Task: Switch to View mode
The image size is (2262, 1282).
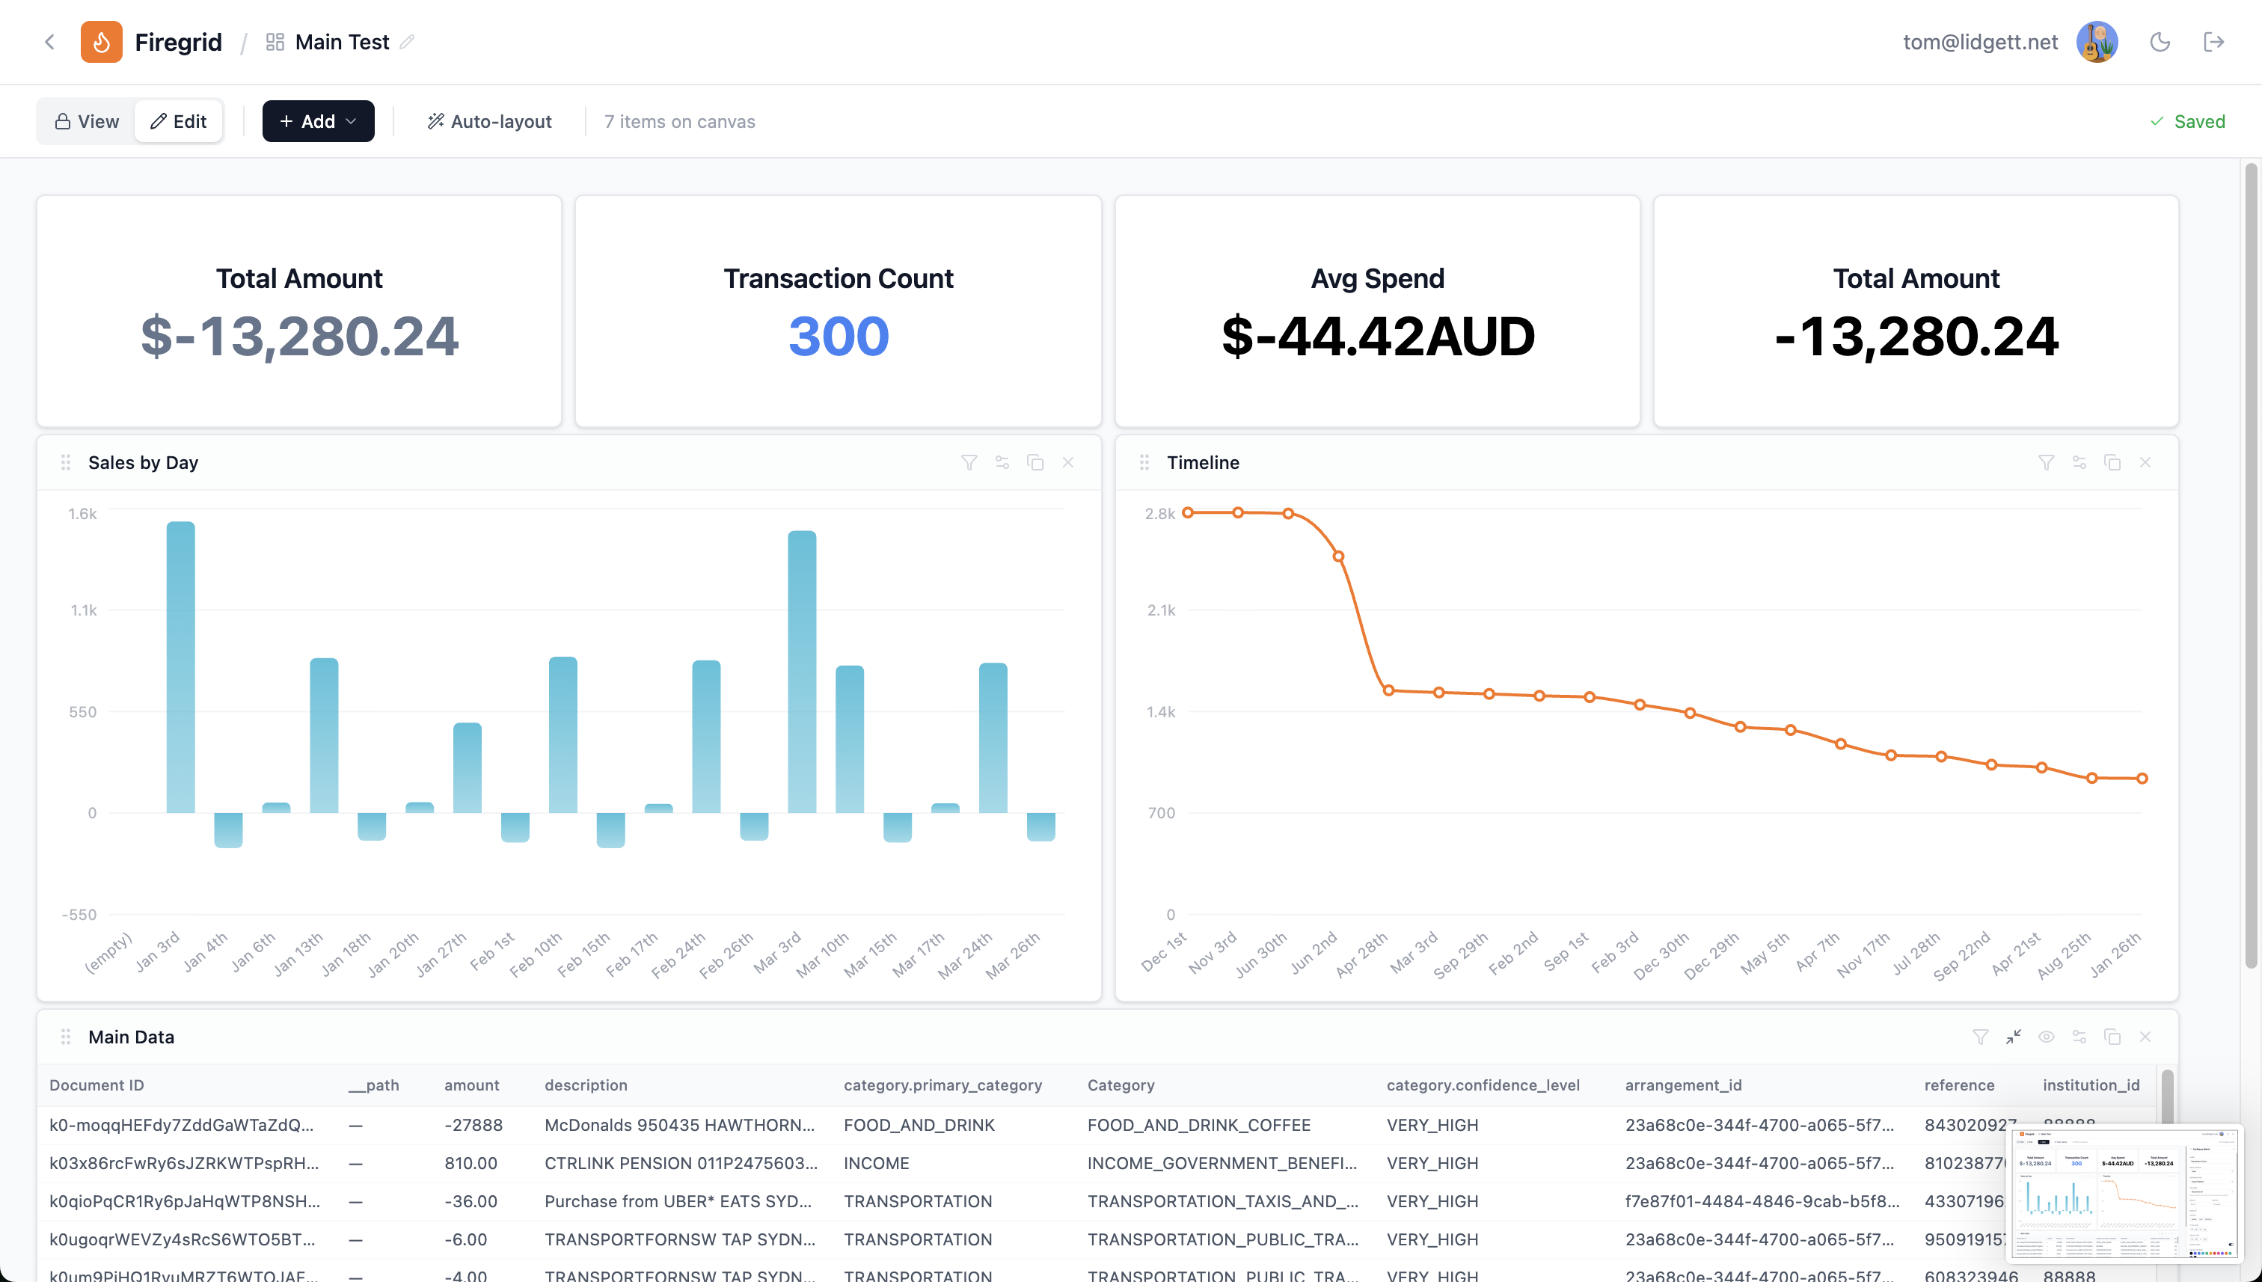Action: tap(86, 121)
